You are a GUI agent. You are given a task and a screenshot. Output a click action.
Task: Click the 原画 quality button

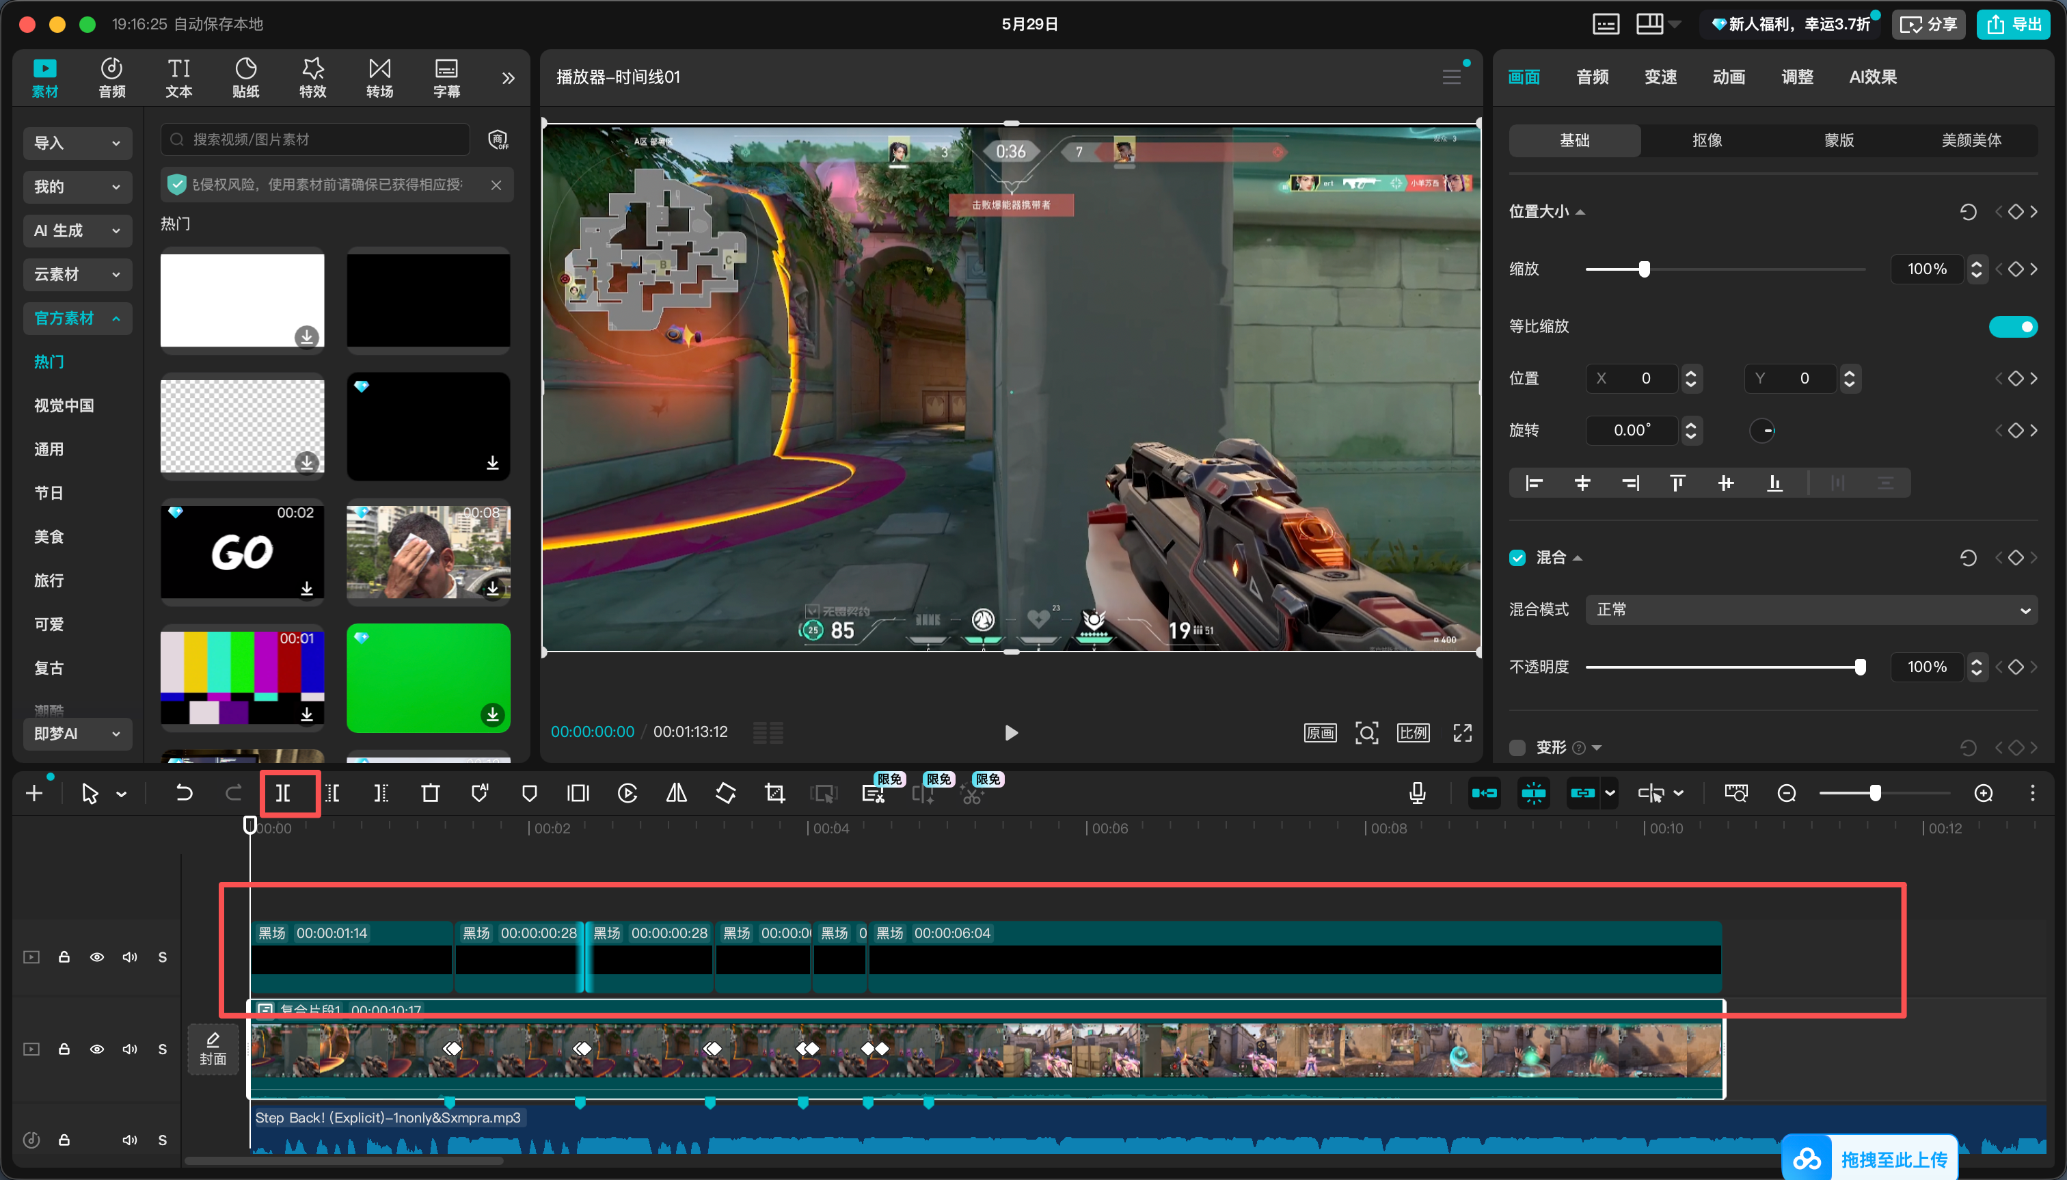[x=1320, y=733]
